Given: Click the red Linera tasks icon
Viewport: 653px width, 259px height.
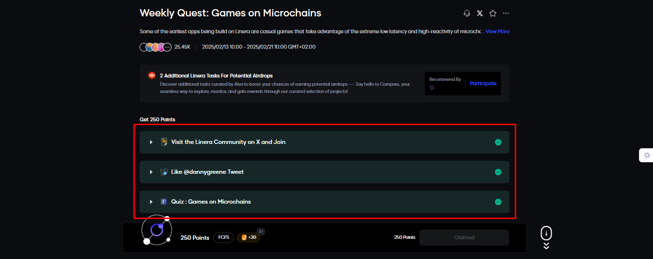Looking at the screenshot, I should coord(152,76).
